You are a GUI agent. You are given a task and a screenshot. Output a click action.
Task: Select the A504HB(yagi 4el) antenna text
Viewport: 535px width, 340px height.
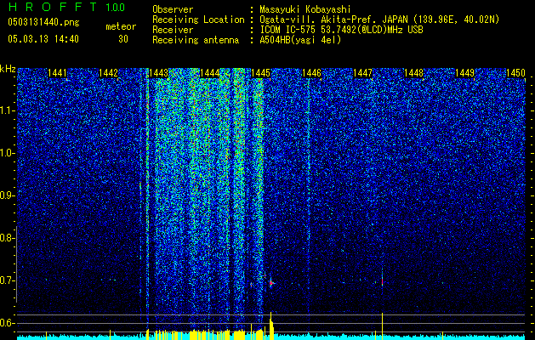point(300,40)
